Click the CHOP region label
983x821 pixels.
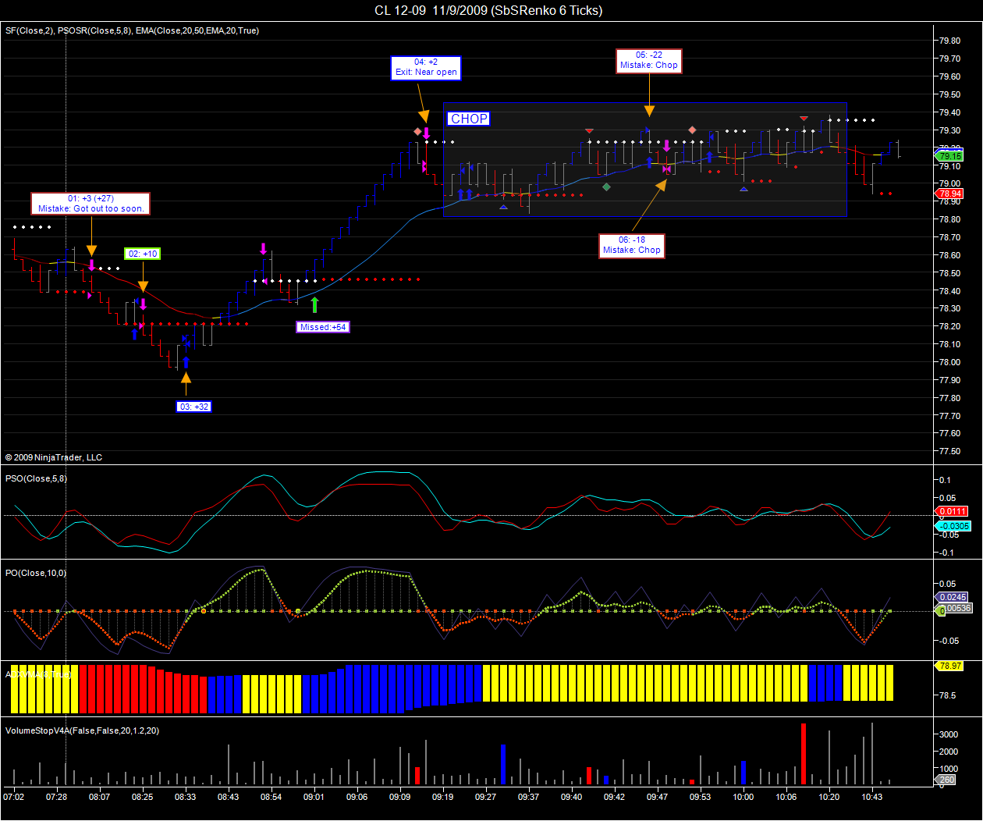coord(469,119)
